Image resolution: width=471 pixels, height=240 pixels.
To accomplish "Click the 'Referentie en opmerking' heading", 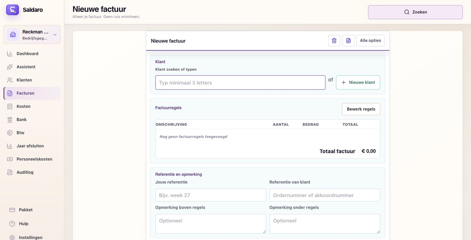I will (178, 174).
